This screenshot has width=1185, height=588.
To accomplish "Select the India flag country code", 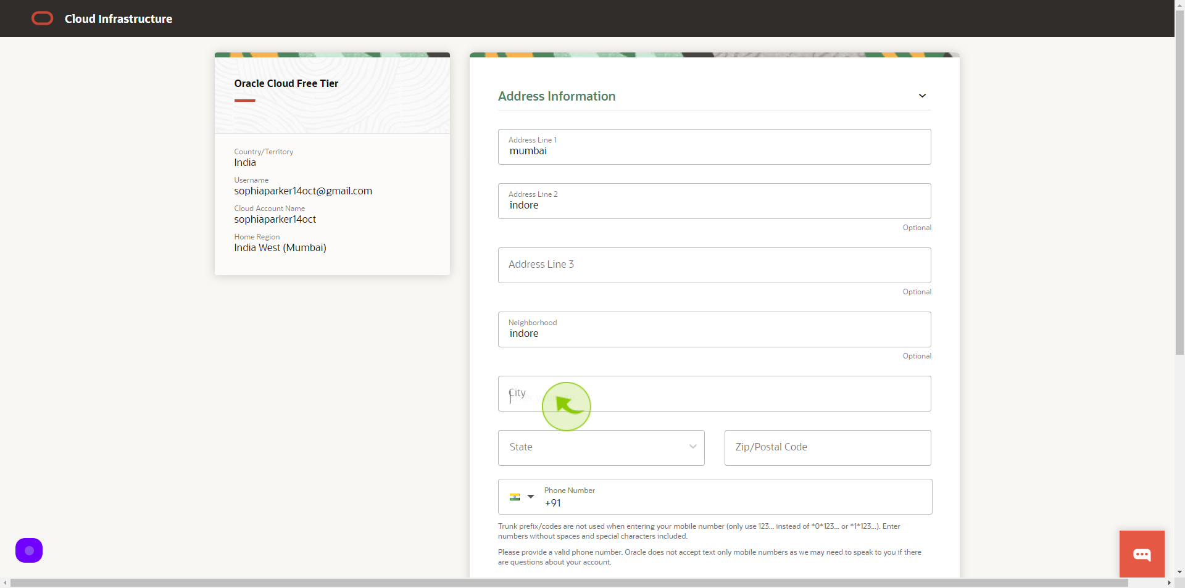I will coord(515,497).
